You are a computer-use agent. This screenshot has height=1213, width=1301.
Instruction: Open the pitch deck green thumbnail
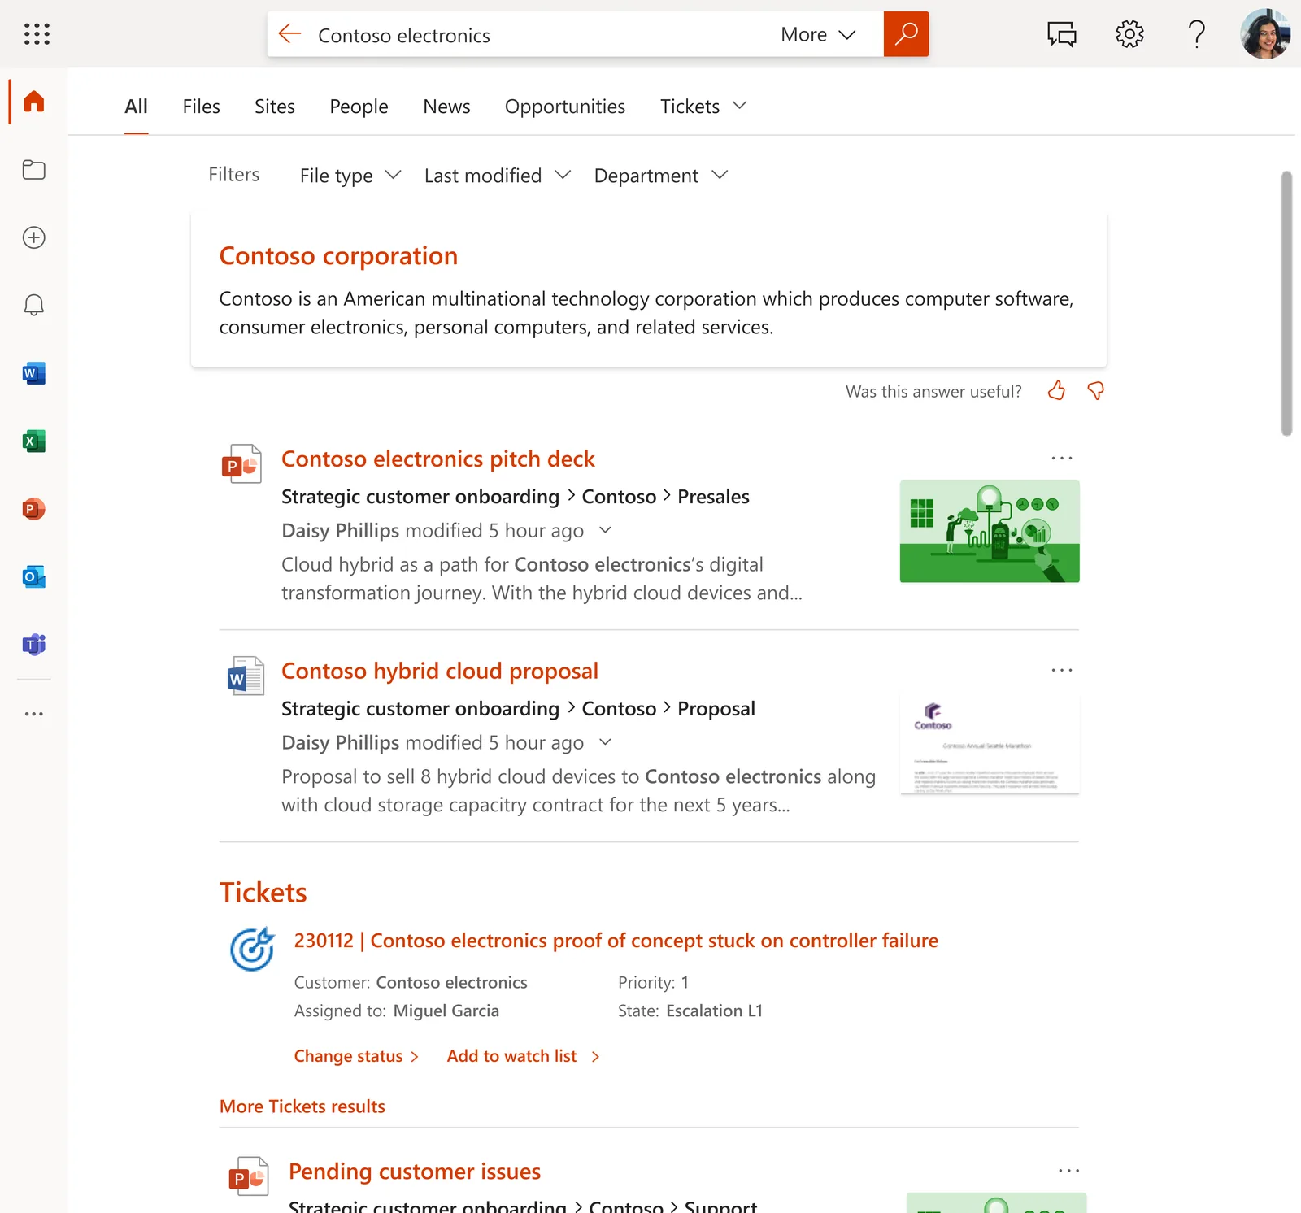click(990, 531)
